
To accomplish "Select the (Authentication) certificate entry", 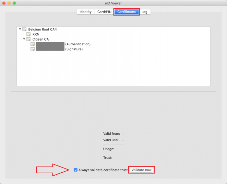I will (113, 44).
